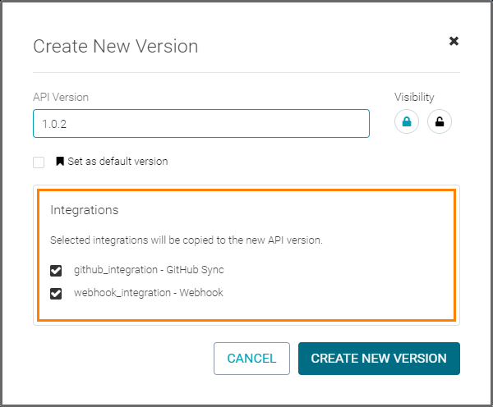The image size is (493, 407).
Task: Click the 1.0.2 version number text
Action: (x=51, y=123)
